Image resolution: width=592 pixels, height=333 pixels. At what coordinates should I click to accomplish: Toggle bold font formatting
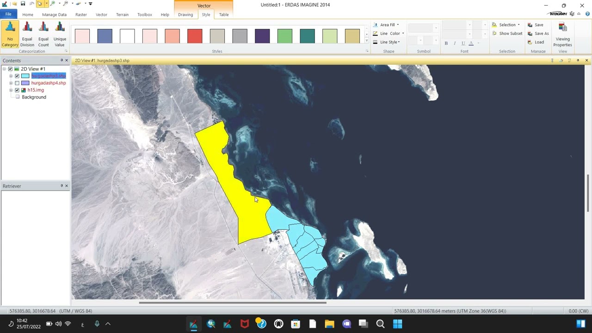point(446,43)
